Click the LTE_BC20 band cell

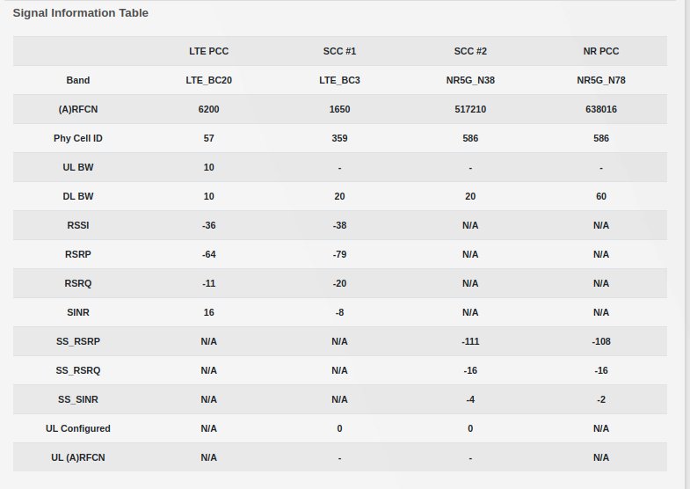[x=208, y=80]
